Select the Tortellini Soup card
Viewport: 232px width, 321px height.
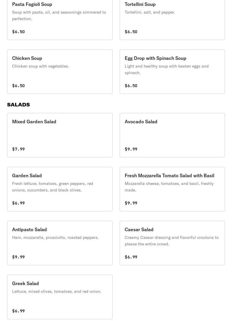click(x=172, y=18)
